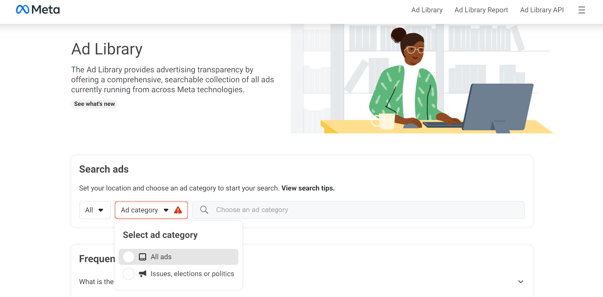The width and height of the screenshot is (603, 297).
Task: Expand the frequently asked question chevron
Action: click(520, 282)
